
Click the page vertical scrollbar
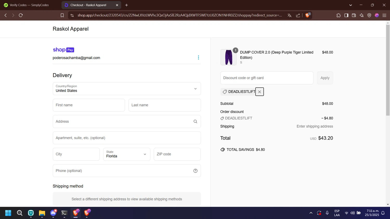click(388, 70)
